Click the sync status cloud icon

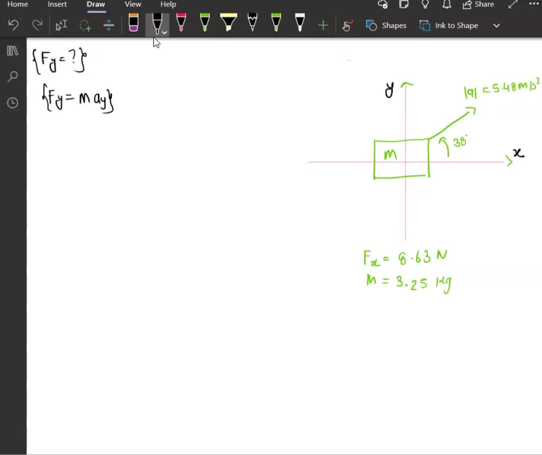383,4
